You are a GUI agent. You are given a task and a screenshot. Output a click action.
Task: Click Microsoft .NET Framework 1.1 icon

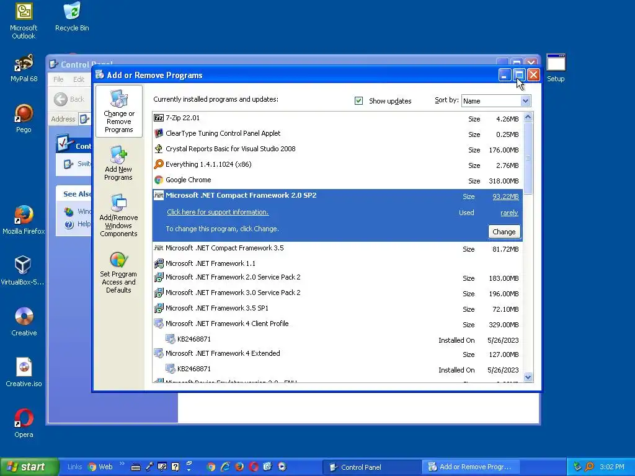[159, 263]
